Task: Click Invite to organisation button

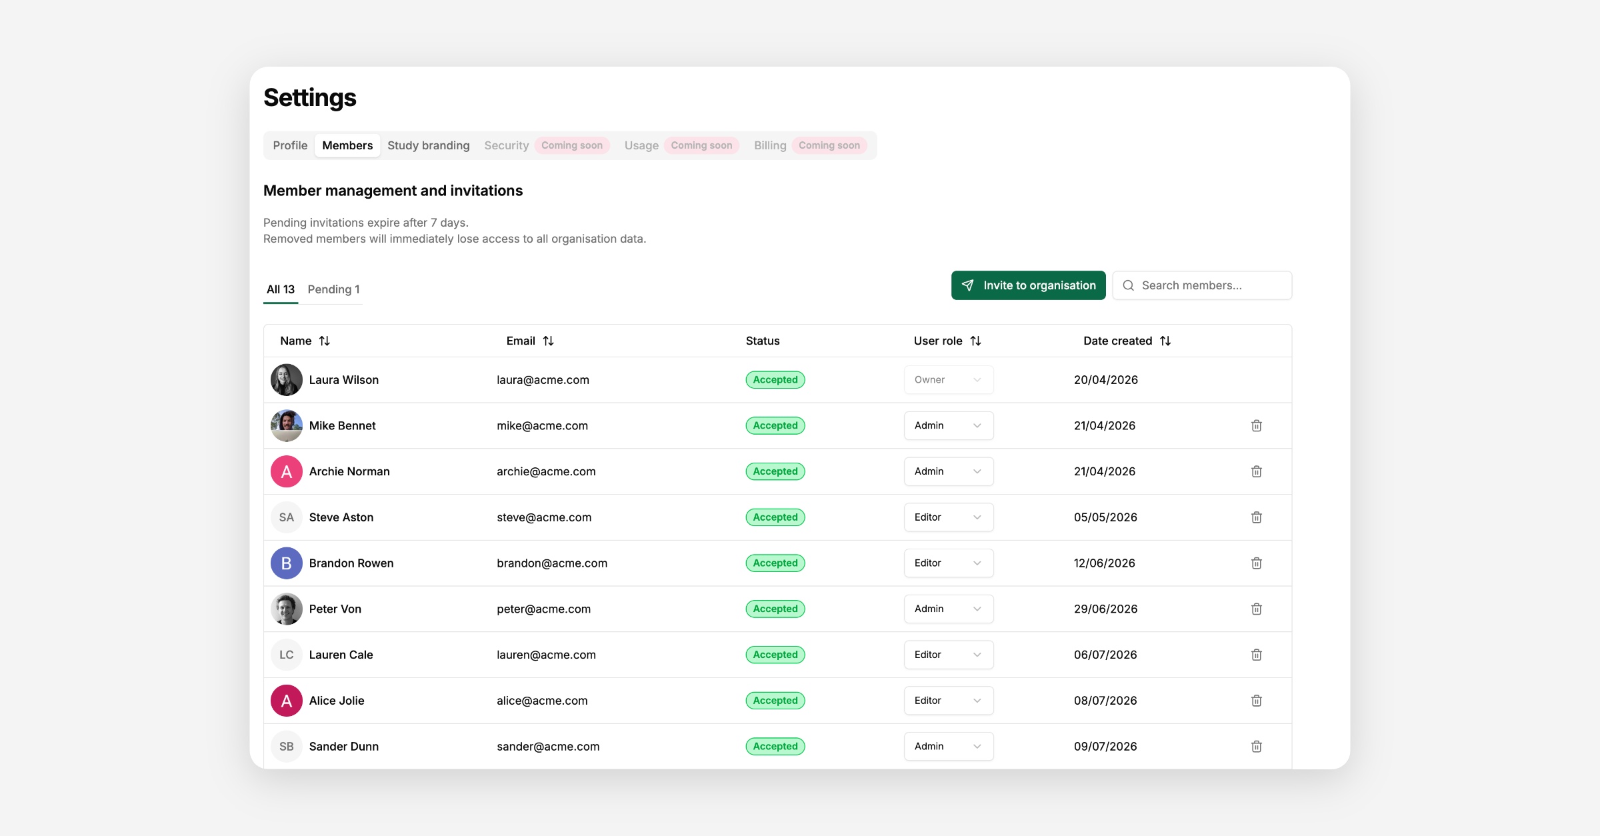Action: (x=1028, y=285)
